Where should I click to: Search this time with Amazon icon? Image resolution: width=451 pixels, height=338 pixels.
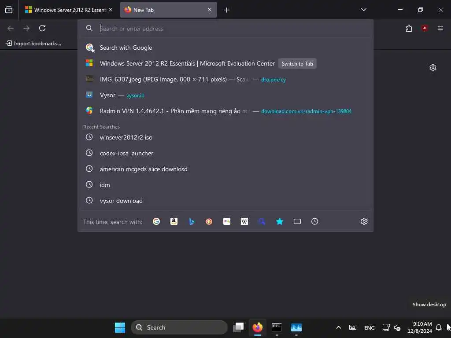pyautogui.click(x=174, y=221)
